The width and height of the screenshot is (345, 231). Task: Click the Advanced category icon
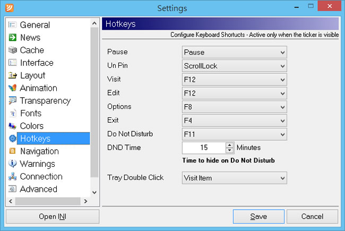click(13, 189)
